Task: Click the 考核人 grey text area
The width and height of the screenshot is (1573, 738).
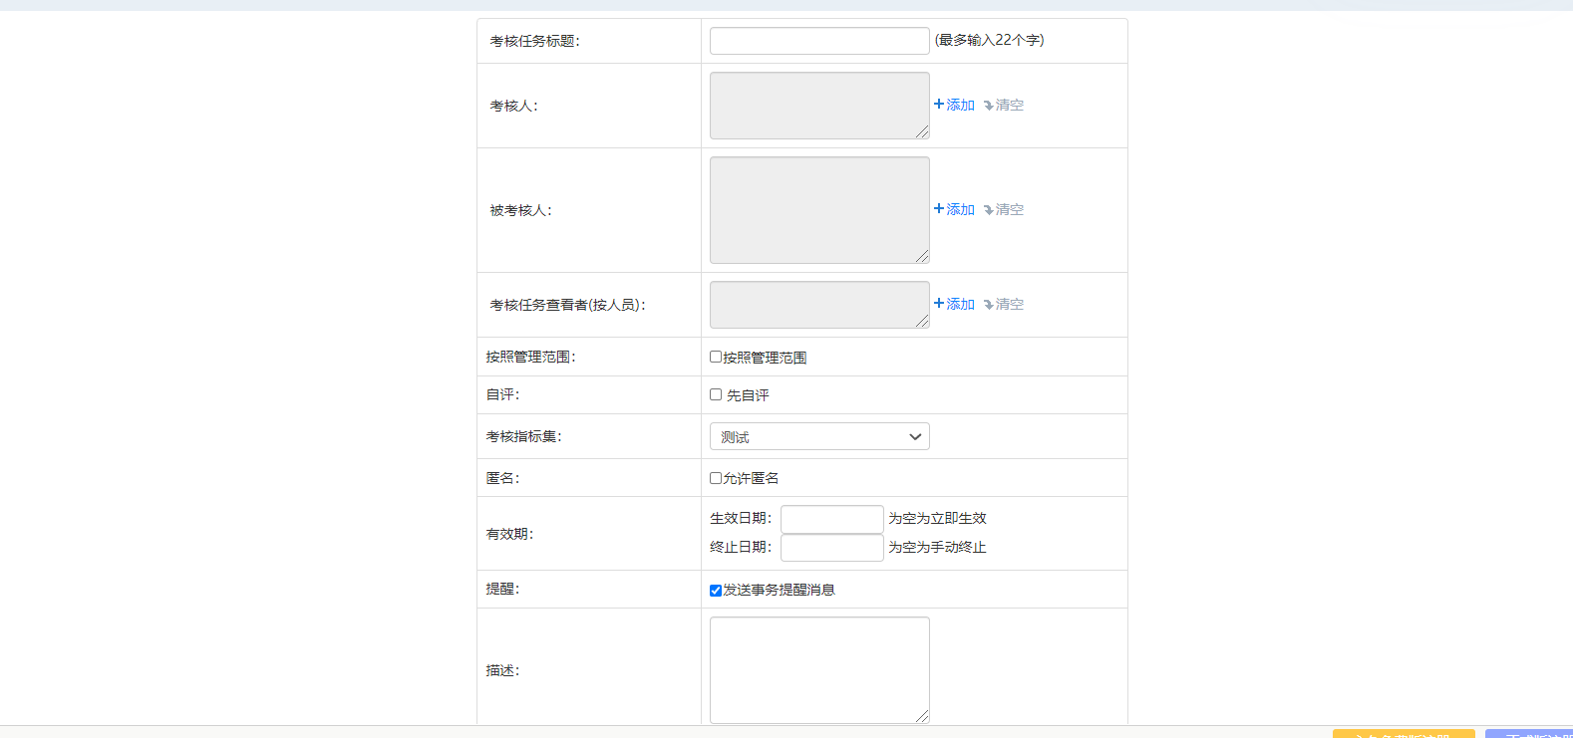Action: point(819,106)
